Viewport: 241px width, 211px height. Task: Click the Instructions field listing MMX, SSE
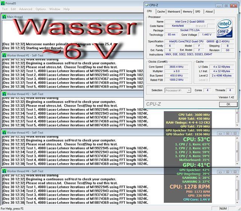tap(199, 54)
